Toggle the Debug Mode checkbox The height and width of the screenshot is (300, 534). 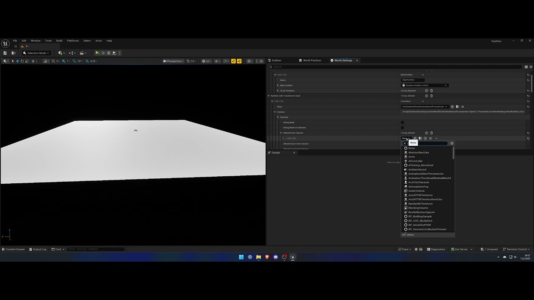pos(402,122)
